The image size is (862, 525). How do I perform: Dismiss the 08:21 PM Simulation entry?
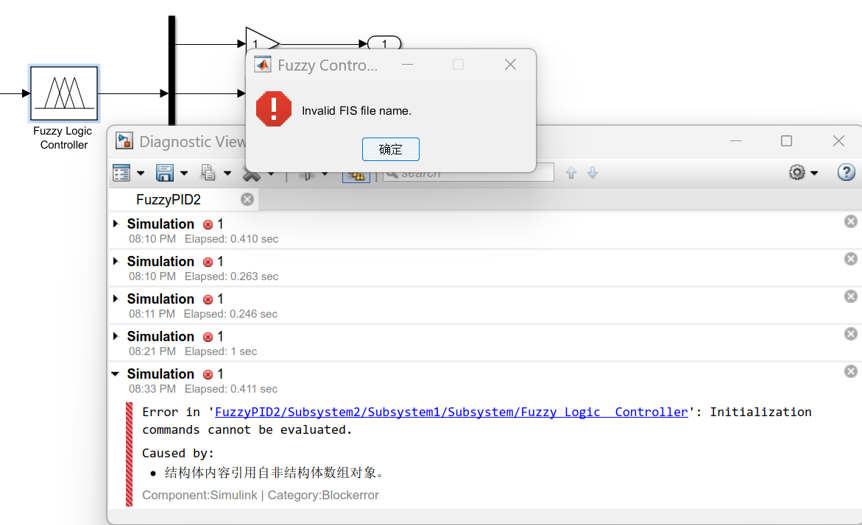(850, 334)
